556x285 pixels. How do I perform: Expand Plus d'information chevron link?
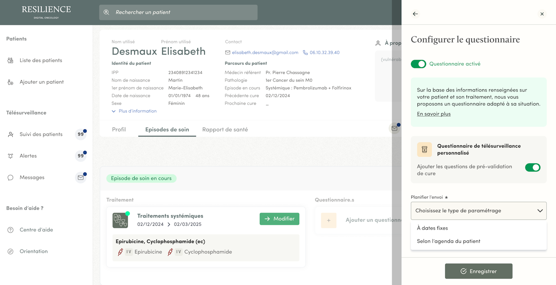coord(134,111)
